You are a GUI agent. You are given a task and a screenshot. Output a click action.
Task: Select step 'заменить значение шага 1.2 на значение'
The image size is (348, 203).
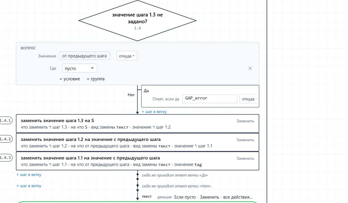click(x=137, y=142)
